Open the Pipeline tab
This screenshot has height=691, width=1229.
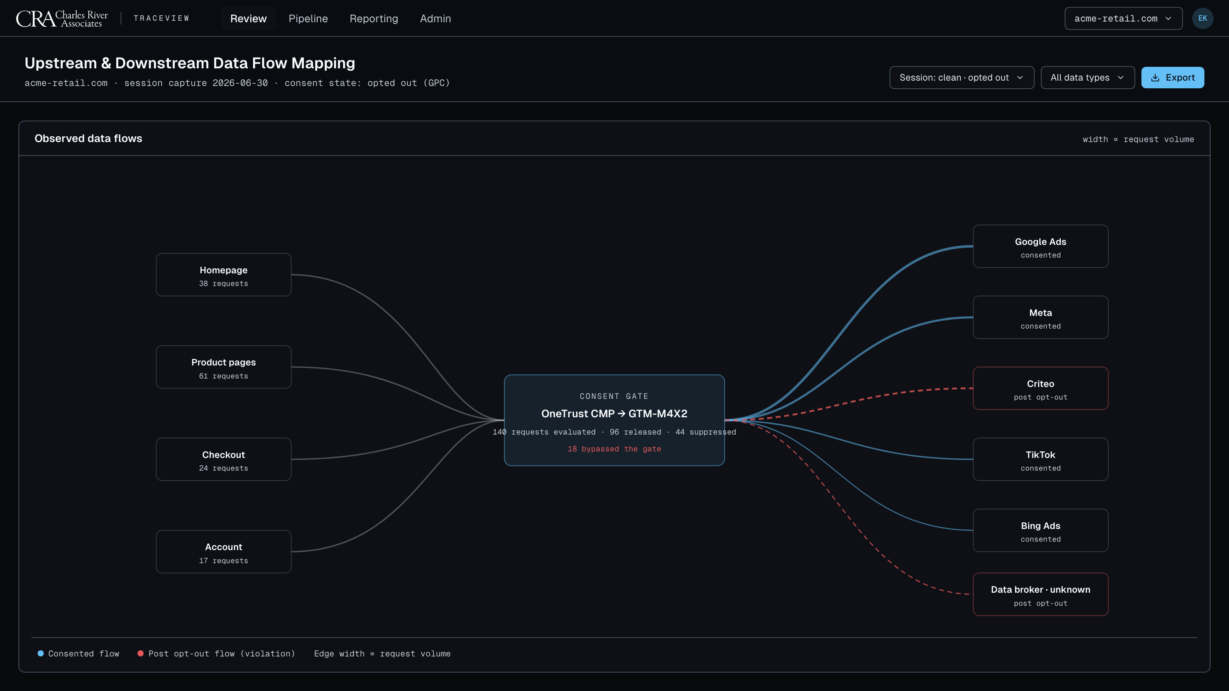[x=308, y=18]
